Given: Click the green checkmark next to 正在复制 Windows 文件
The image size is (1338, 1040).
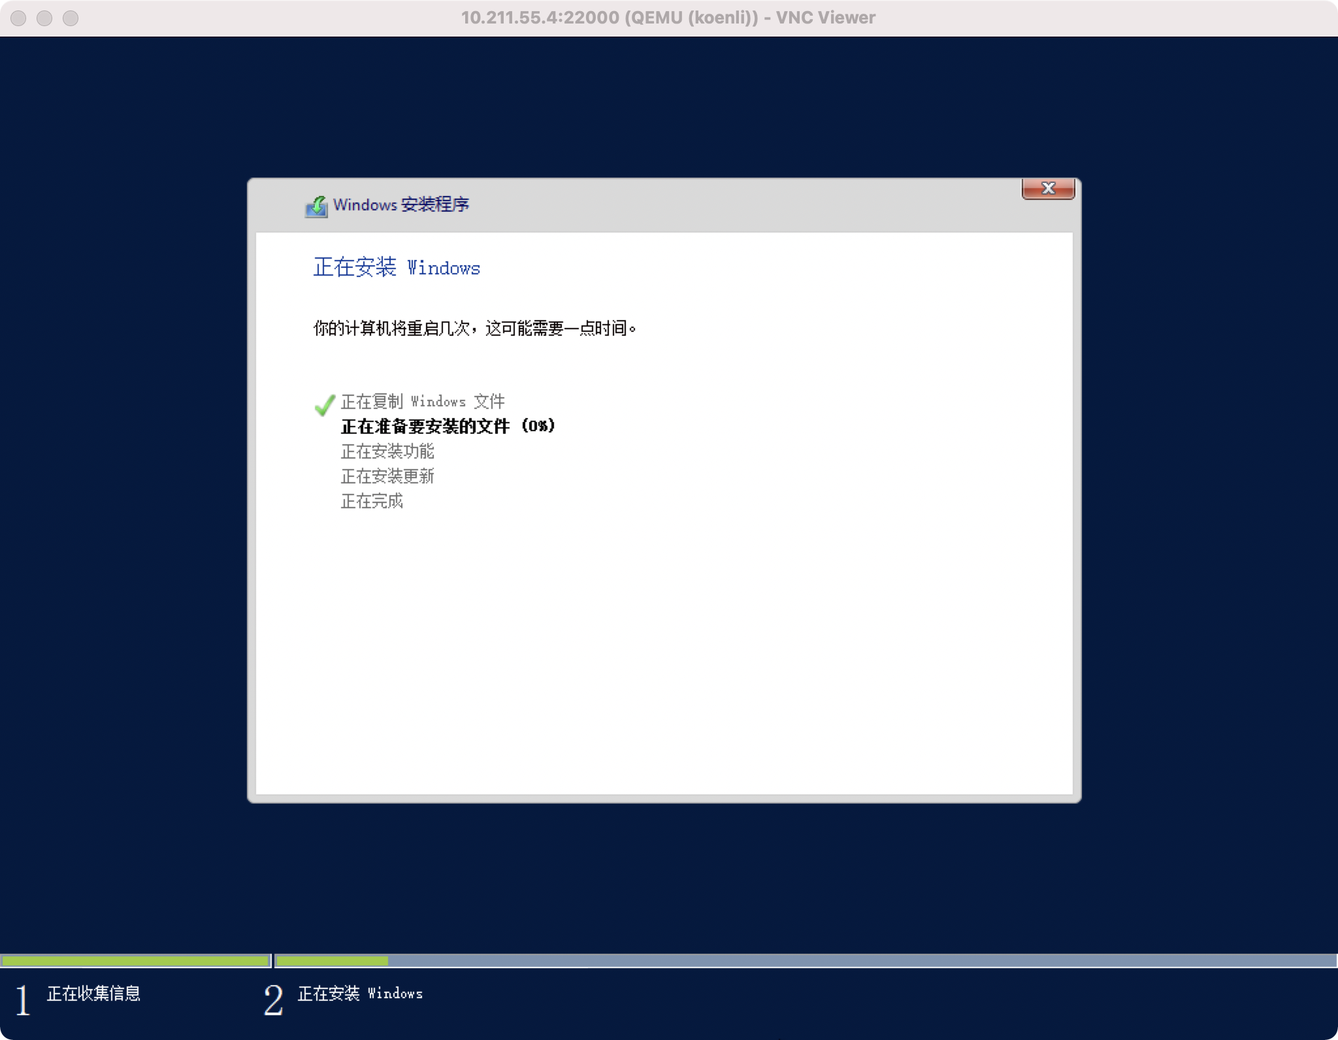Looking at the screenshot, I should click(x=325, y=405).
